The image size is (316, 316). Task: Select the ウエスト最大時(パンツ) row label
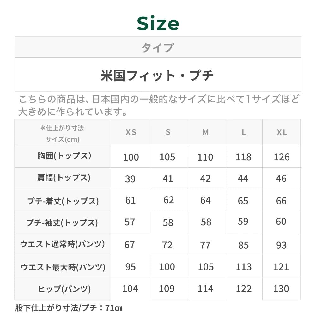pos(63,267)
